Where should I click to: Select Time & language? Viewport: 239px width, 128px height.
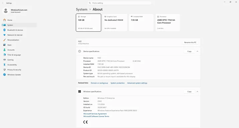[19, 55]
